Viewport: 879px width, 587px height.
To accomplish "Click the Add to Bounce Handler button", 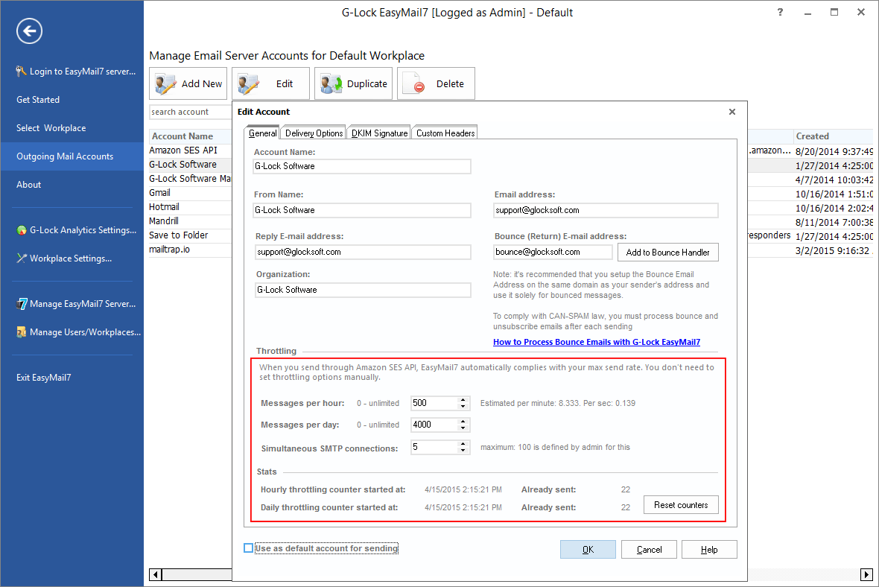I will [x=667, y=252].
